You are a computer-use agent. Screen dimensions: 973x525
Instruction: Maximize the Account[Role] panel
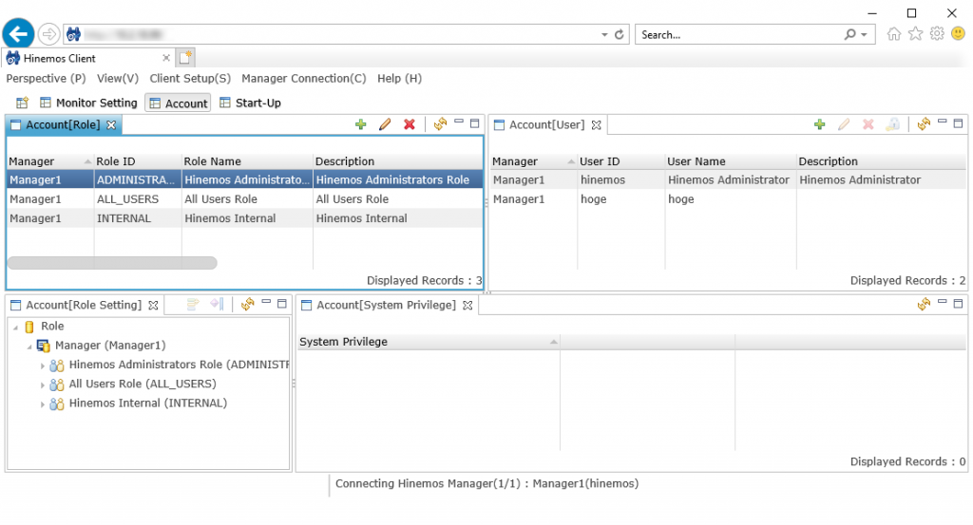(x=475, y=123)
